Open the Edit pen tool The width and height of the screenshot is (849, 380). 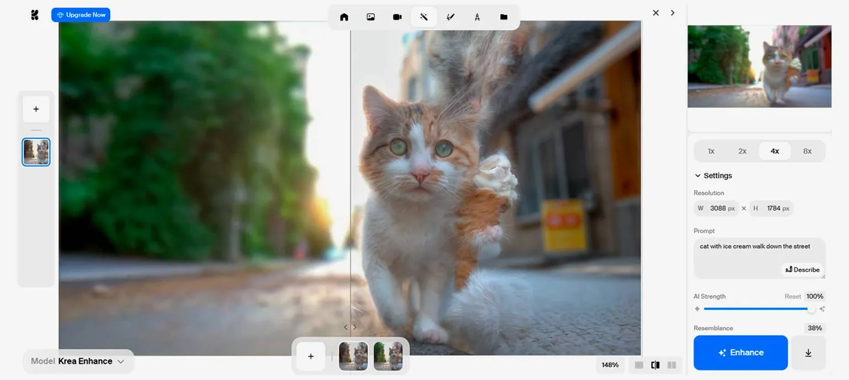pos(450,17)
